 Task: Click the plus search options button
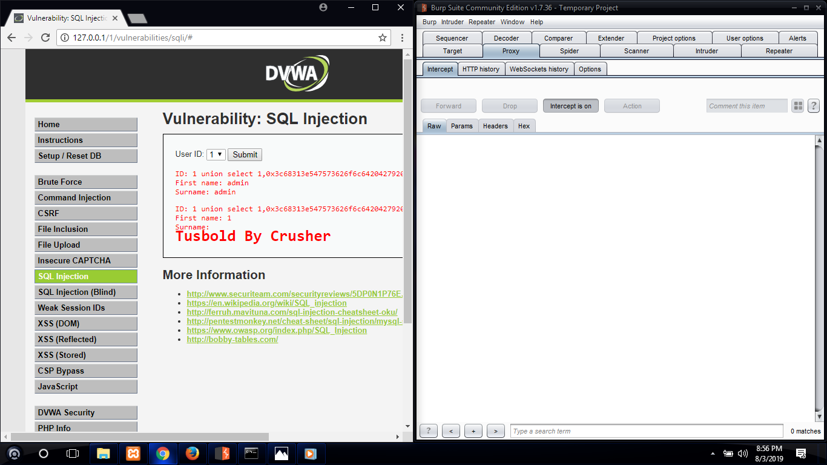(473, 431)
